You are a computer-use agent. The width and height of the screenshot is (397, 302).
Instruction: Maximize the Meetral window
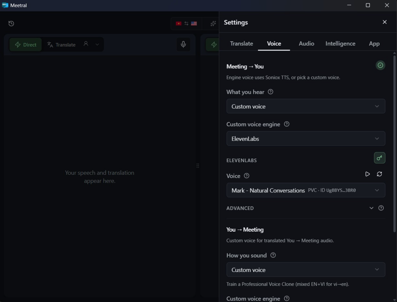pos(368,5)
